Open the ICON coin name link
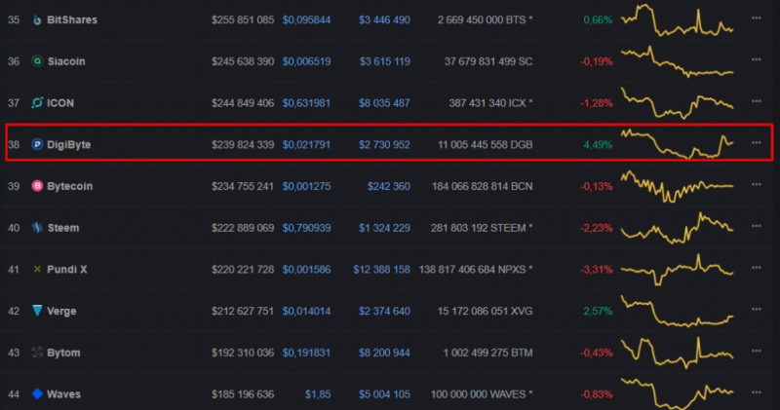Screen dimensions: 780x410 (60, 103)
